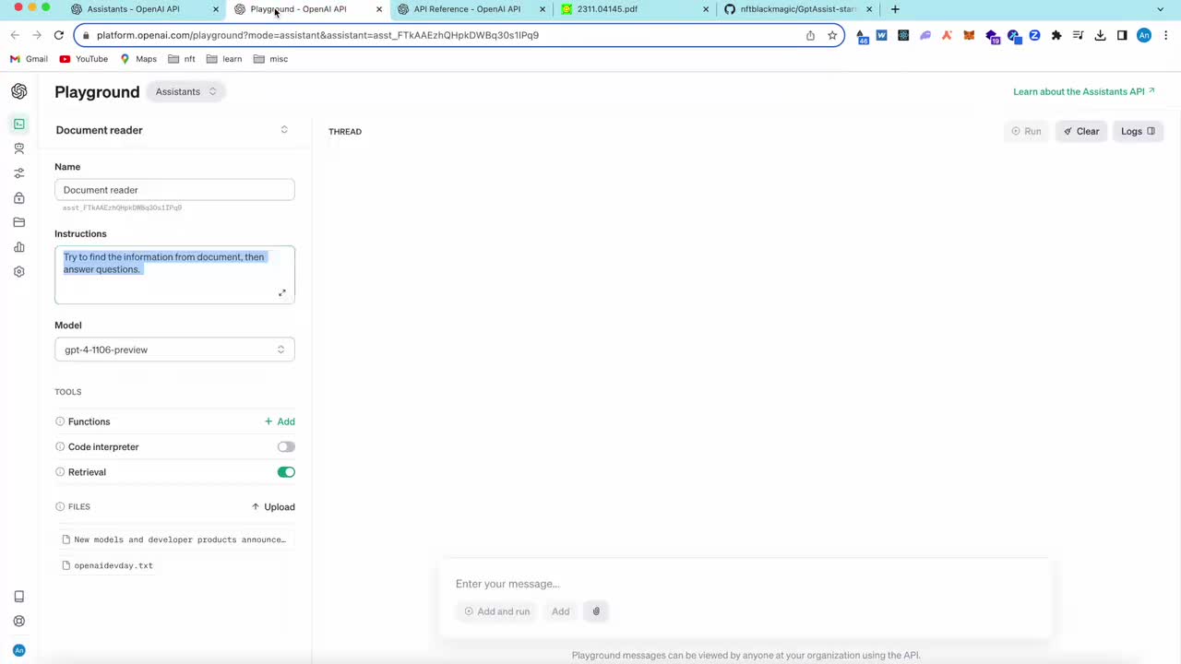Enable the Code interpreter toggle
This screenshot has height=664, width=1181.
coord(286,447)
